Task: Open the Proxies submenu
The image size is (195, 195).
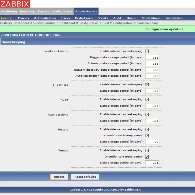Action: 23,18
